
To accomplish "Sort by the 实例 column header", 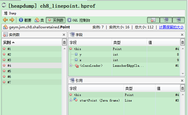I will (x=32, y=42).
